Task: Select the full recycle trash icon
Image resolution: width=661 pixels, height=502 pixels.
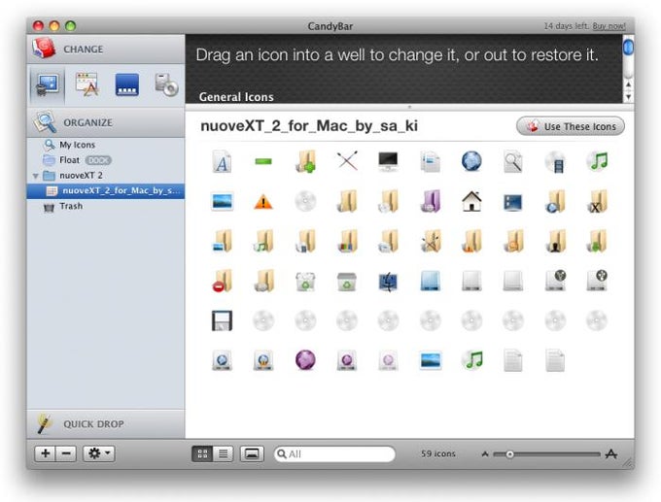Action: 305,282
